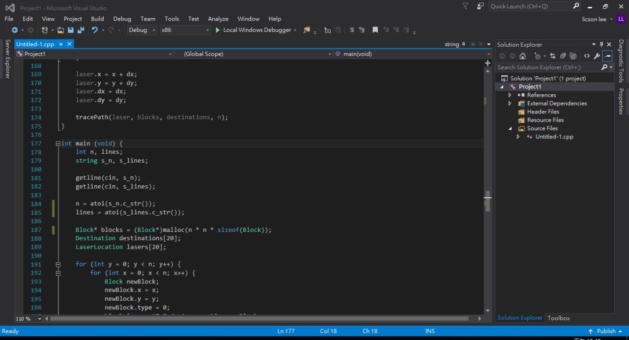Collapse the inner for loop at line 192

[58, 273]
